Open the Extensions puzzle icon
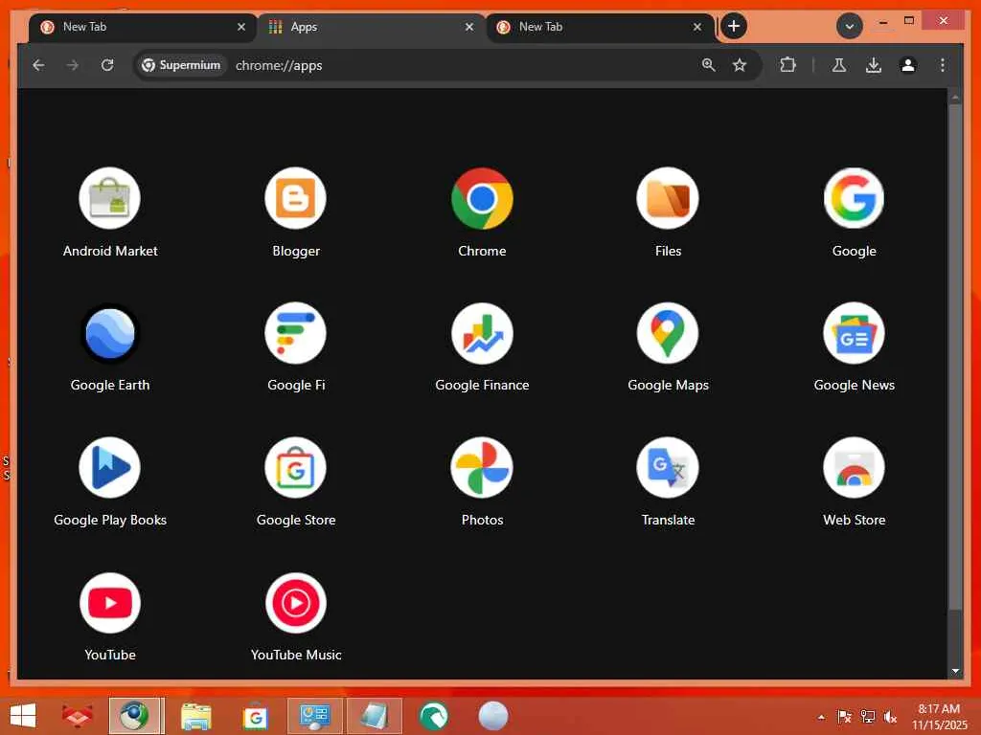 pyautogui.click(x=787, y=65)
